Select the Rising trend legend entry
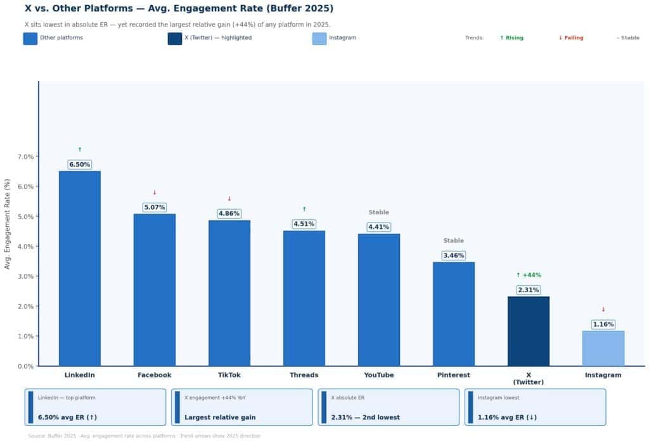The image size is (649, 443). click(x=511, y=38)
